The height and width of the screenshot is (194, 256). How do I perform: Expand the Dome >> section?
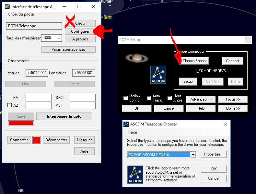click(233, 108)
